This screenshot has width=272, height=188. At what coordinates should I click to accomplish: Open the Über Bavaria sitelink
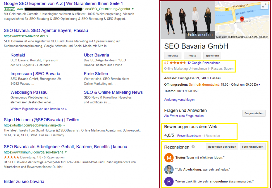point(96,55)
